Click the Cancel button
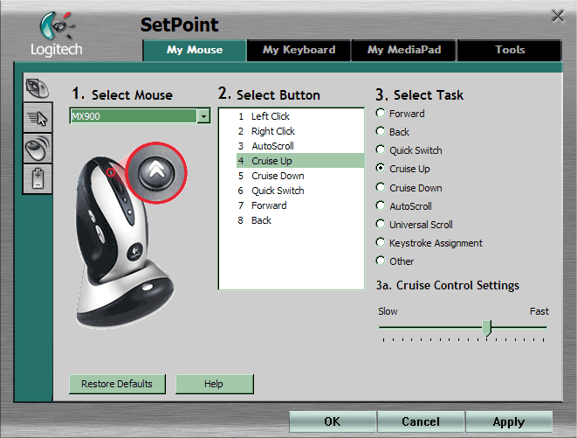 tap(421, 421)
